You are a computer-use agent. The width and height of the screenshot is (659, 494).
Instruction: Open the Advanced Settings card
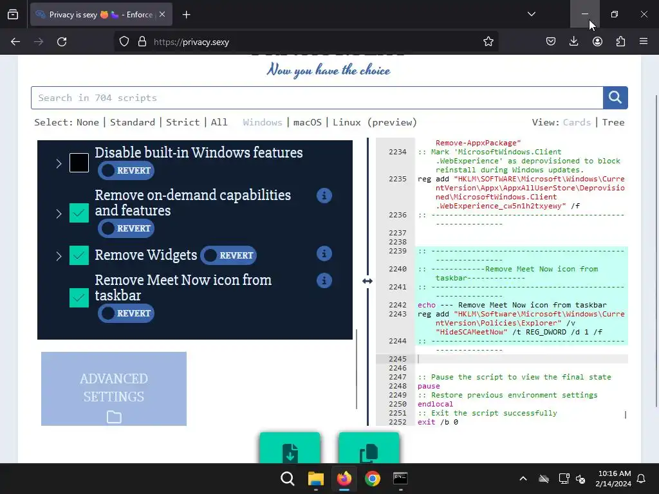click(114, 389)
